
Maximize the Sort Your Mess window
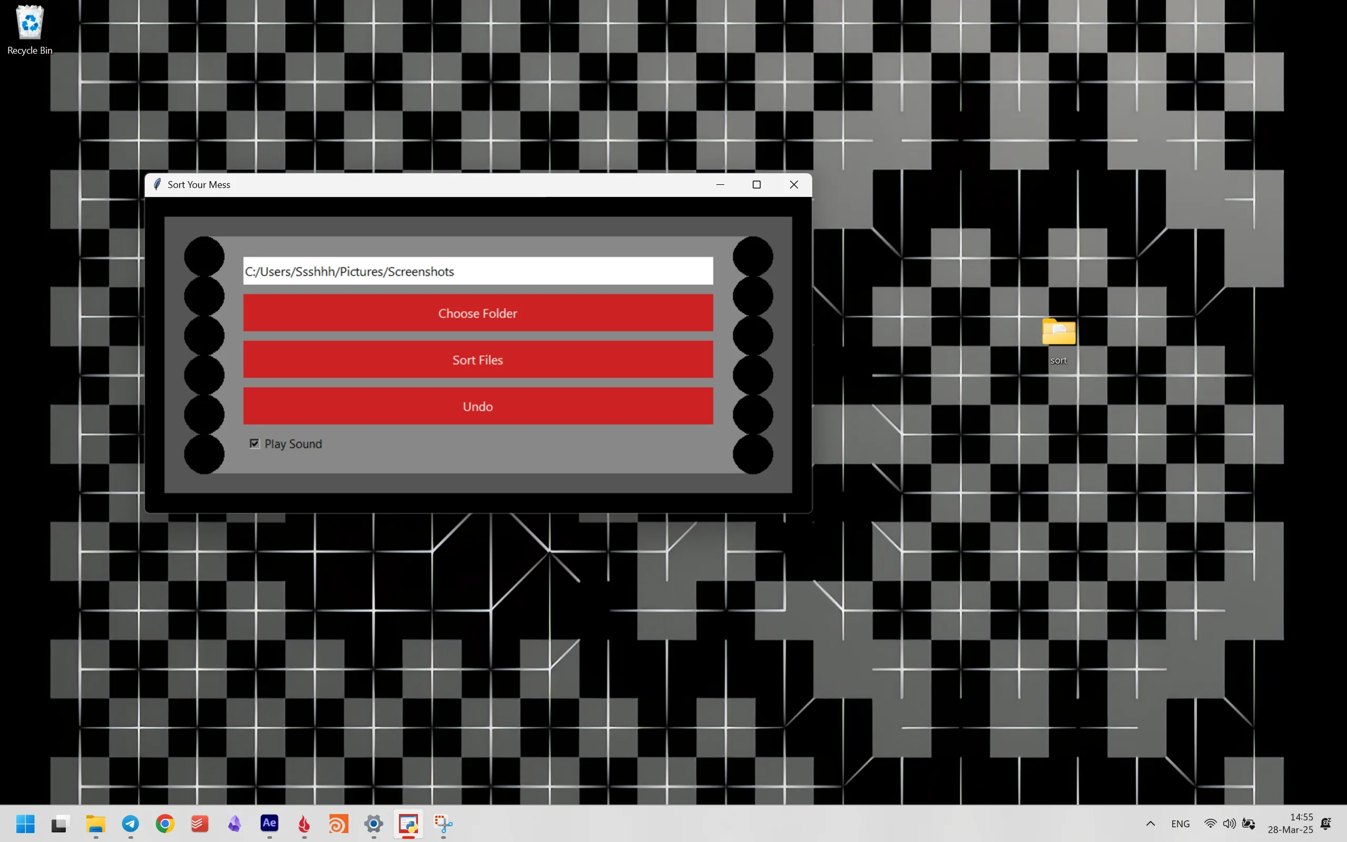[x=756, y=184]
